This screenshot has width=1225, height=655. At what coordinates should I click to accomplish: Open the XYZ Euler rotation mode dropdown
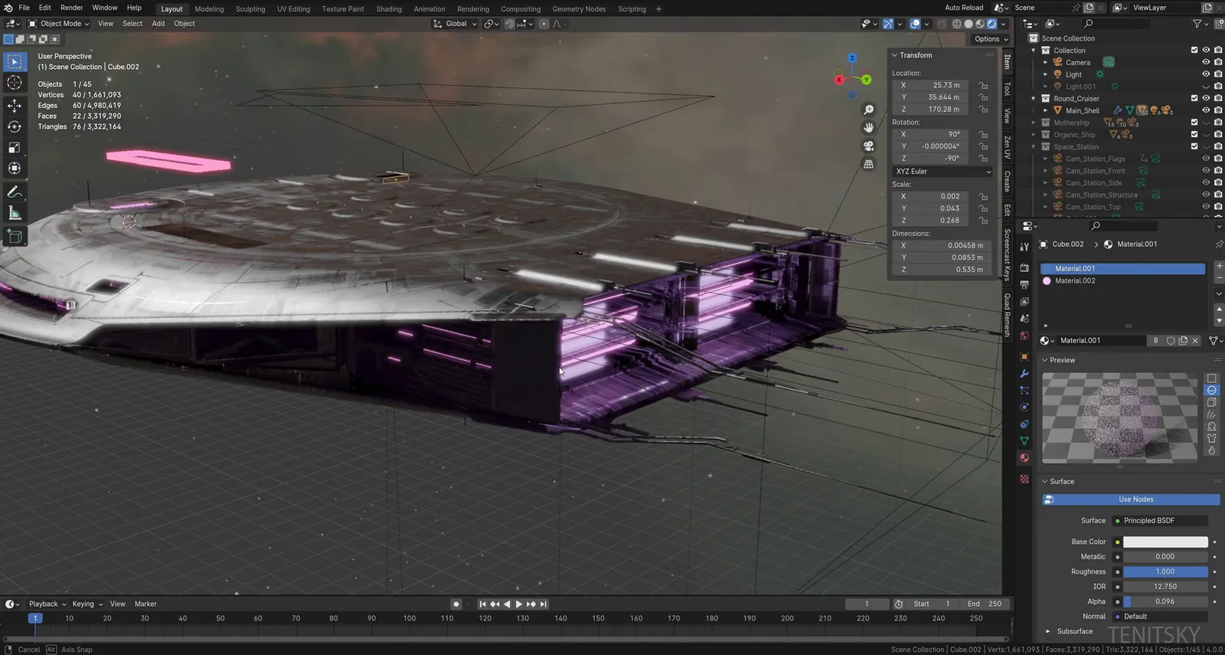942,172
